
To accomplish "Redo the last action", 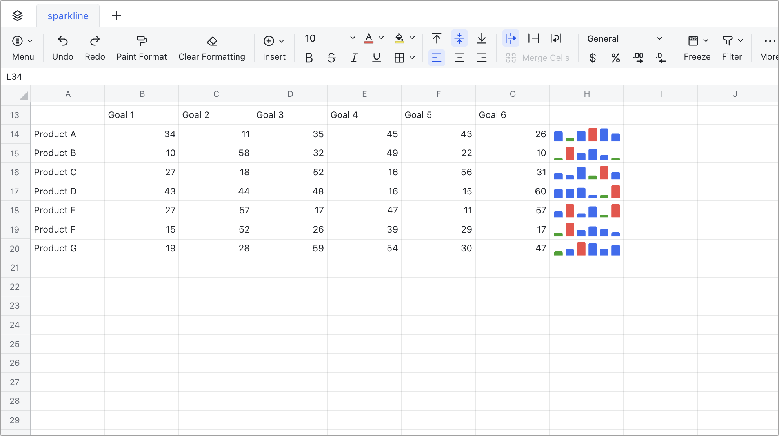I will 94,47.
